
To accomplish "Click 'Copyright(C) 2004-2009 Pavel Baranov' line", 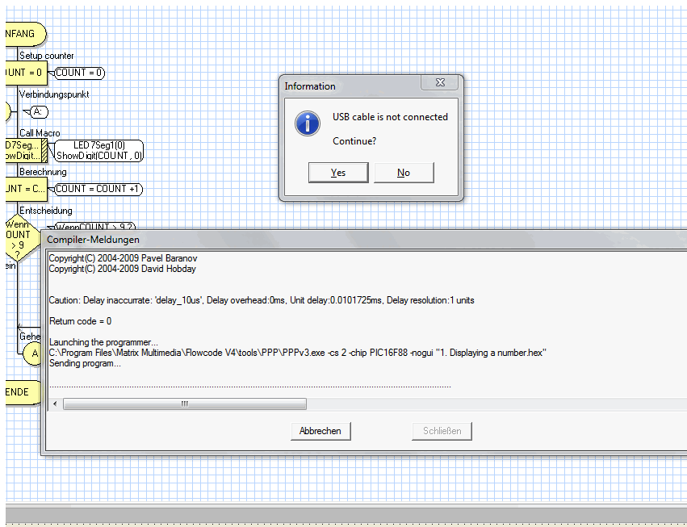I will click(123, 258).
